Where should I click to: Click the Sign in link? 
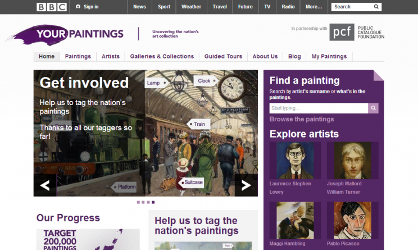click(91, 7)
